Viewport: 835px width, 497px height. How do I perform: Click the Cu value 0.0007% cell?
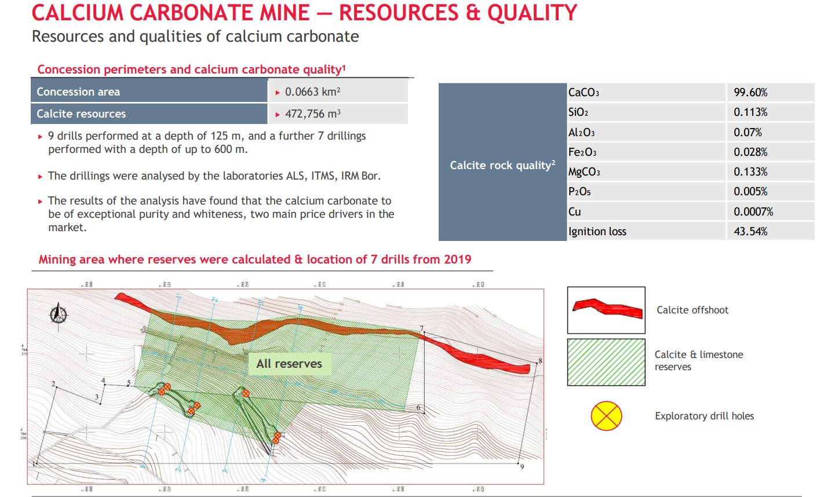tap(770, 212)
